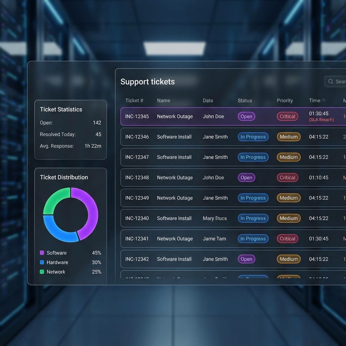Click In Progress badge for INC-12346

pos(253,137)
